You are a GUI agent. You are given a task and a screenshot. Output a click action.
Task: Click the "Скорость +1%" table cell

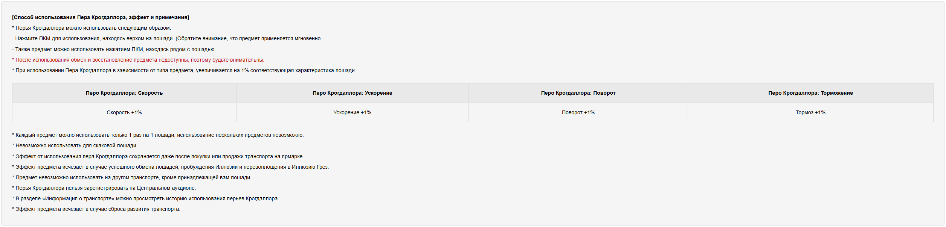pyautogui.click(x=124, y=112)
